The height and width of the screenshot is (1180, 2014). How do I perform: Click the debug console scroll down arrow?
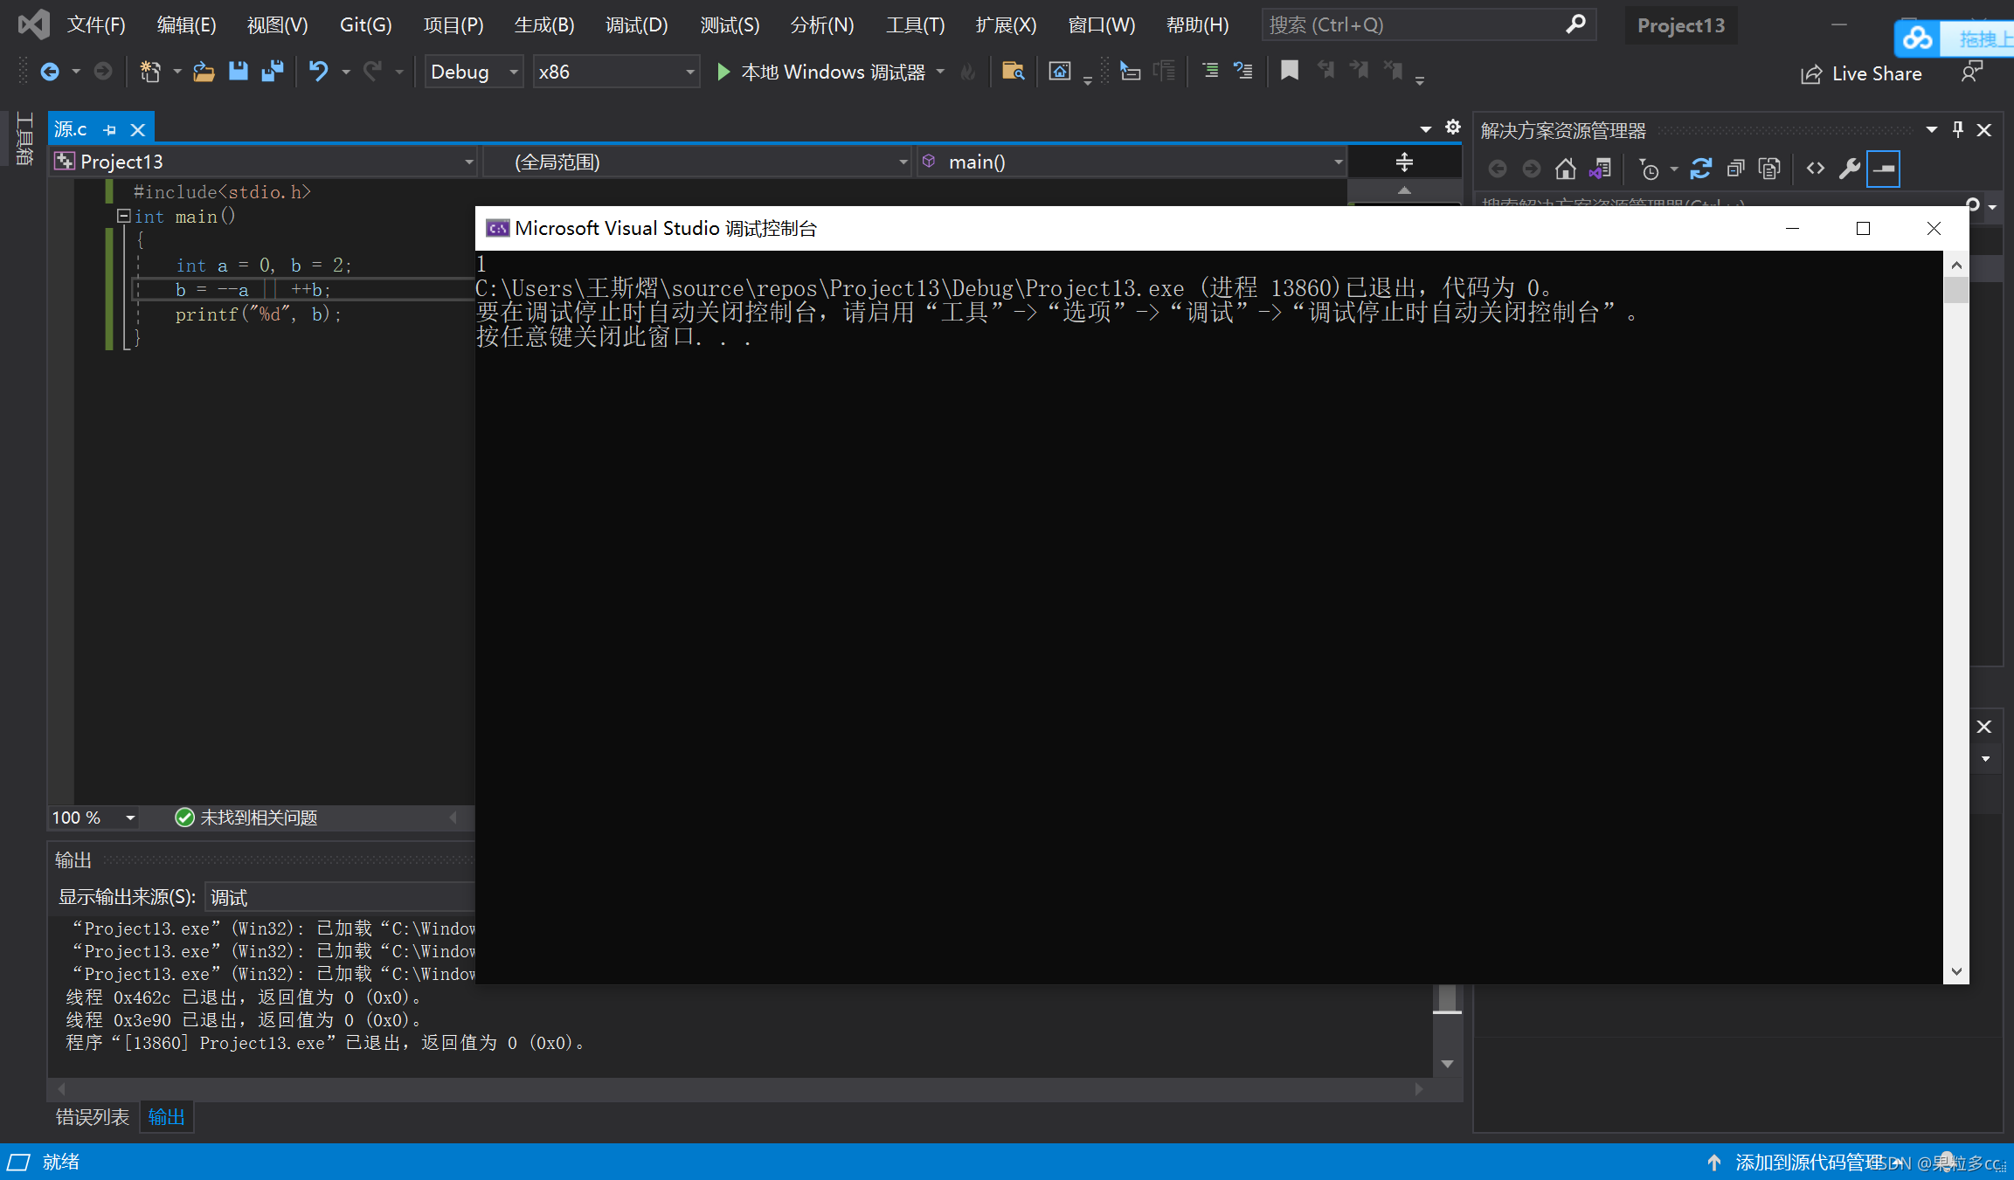[1956, 971]
